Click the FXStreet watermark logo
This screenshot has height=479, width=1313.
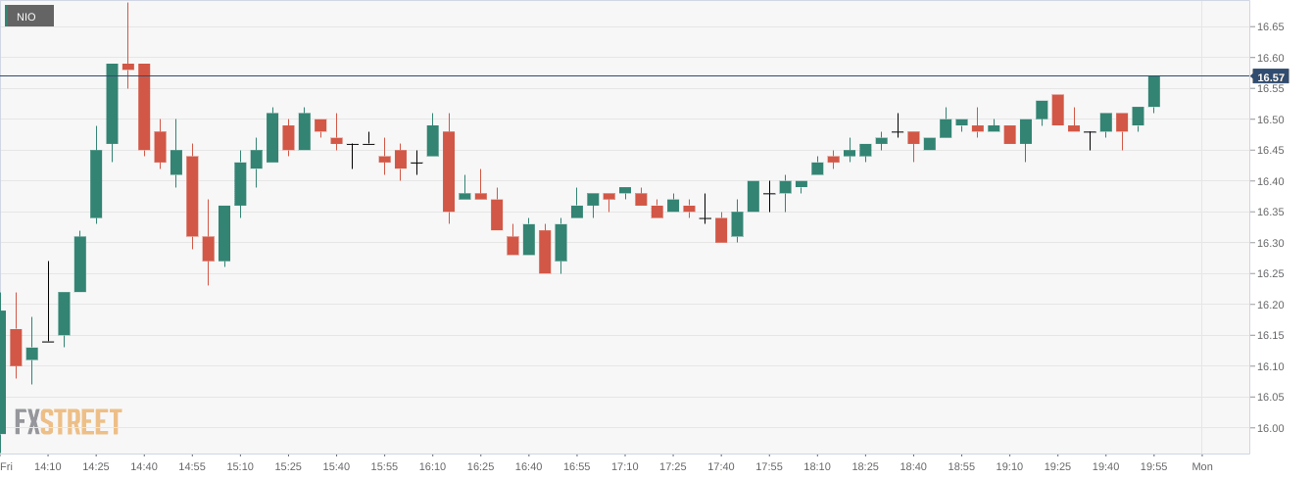click(x=68, y=422)
